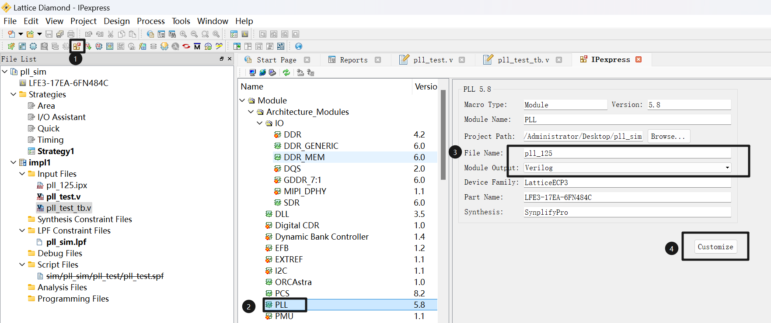This screenshot has height=323, width=771.
Task: Switch to the pll_test_tb.v tab
Action: 523,60
